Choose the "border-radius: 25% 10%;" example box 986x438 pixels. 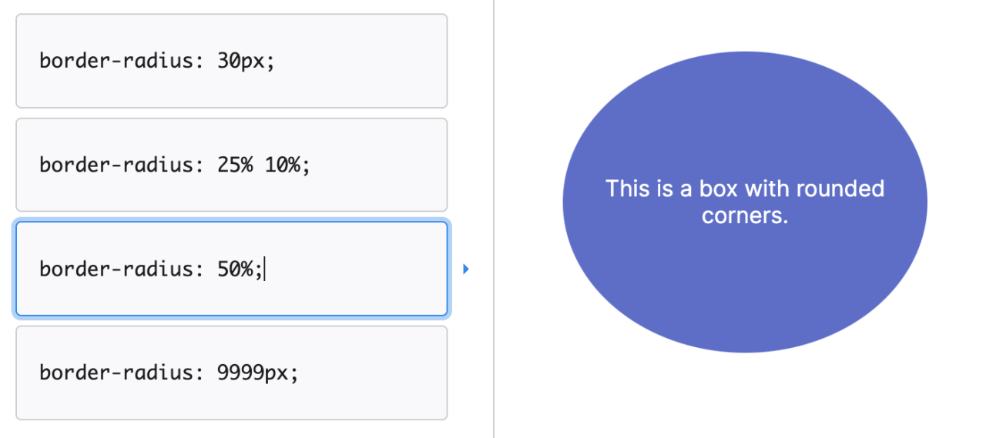pos(231,165)
